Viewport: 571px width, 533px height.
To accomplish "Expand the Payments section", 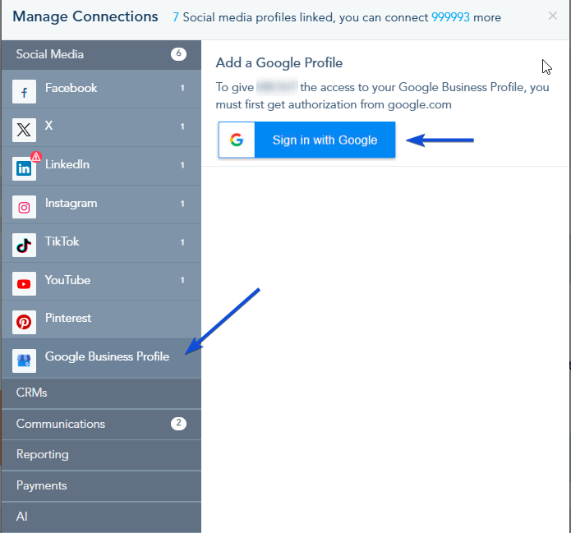I will click(x=101, y=485).
